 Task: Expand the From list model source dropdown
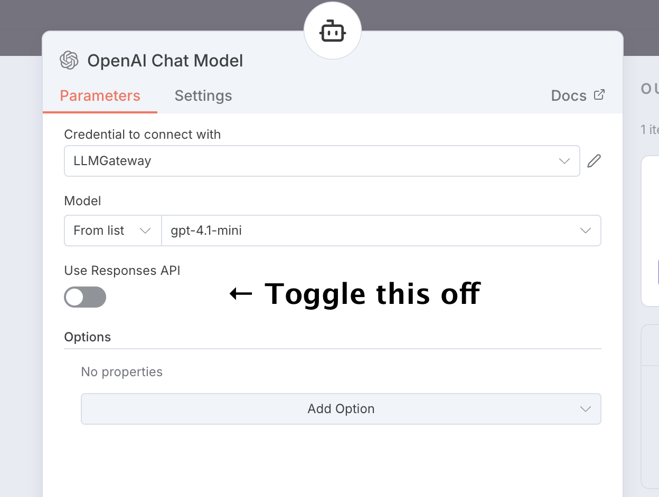point(112,231)
